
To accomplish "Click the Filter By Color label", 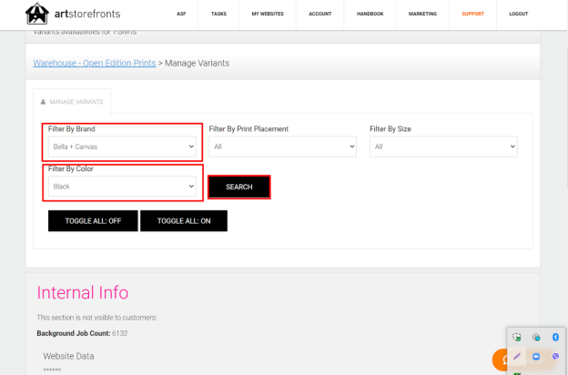I will (x=71, y=168).
